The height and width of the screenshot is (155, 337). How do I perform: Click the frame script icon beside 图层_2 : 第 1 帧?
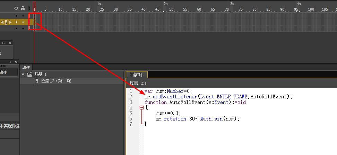pyautogui.click(x=37, y=81)
